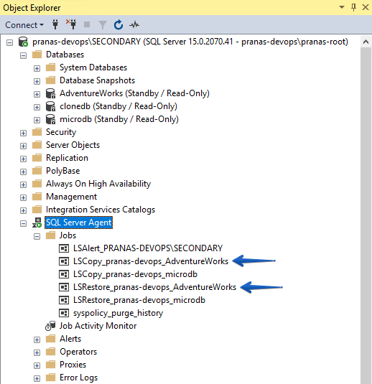Open the Activity Monitor pulse icon
This screenshot has height=384, width=372.
[x=134, y=24]
